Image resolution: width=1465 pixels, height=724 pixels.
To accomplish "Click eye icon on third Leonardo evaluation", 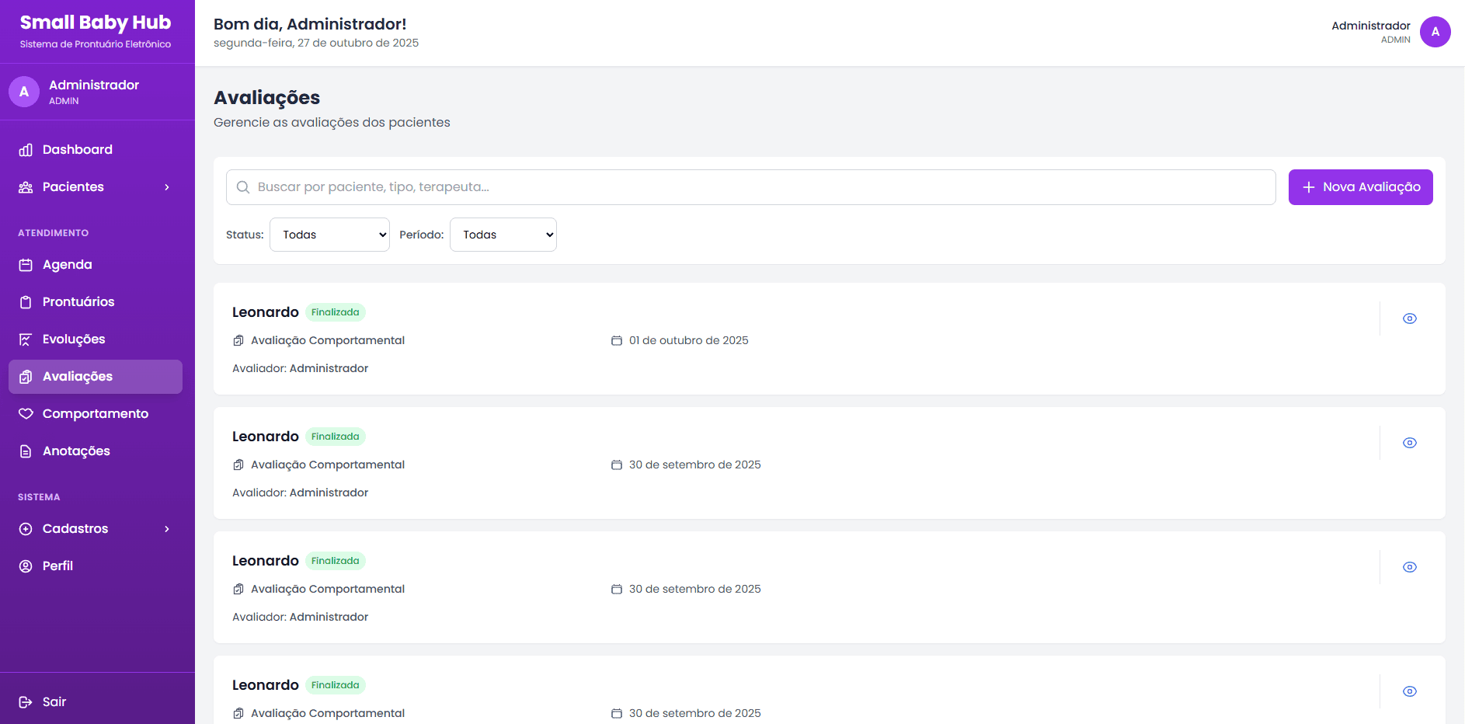I will 1409,567.
